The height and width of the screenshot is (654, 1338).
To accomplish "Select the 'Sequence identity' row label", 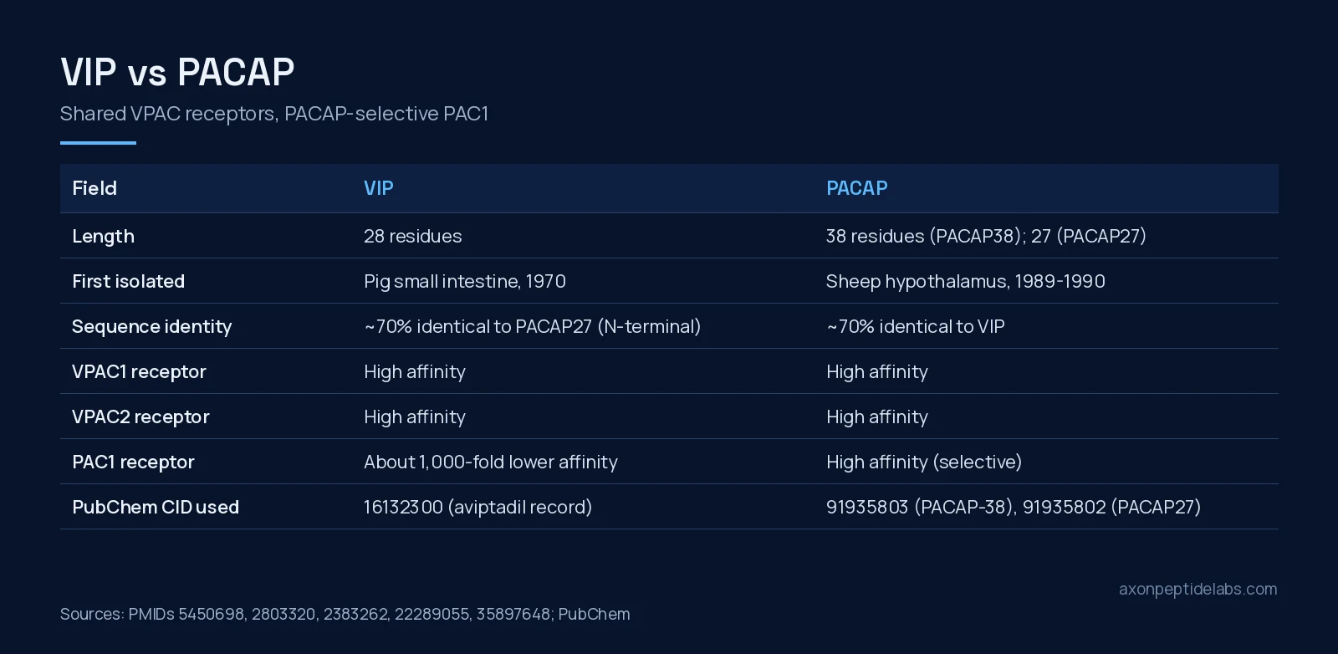I will [151, 327].
